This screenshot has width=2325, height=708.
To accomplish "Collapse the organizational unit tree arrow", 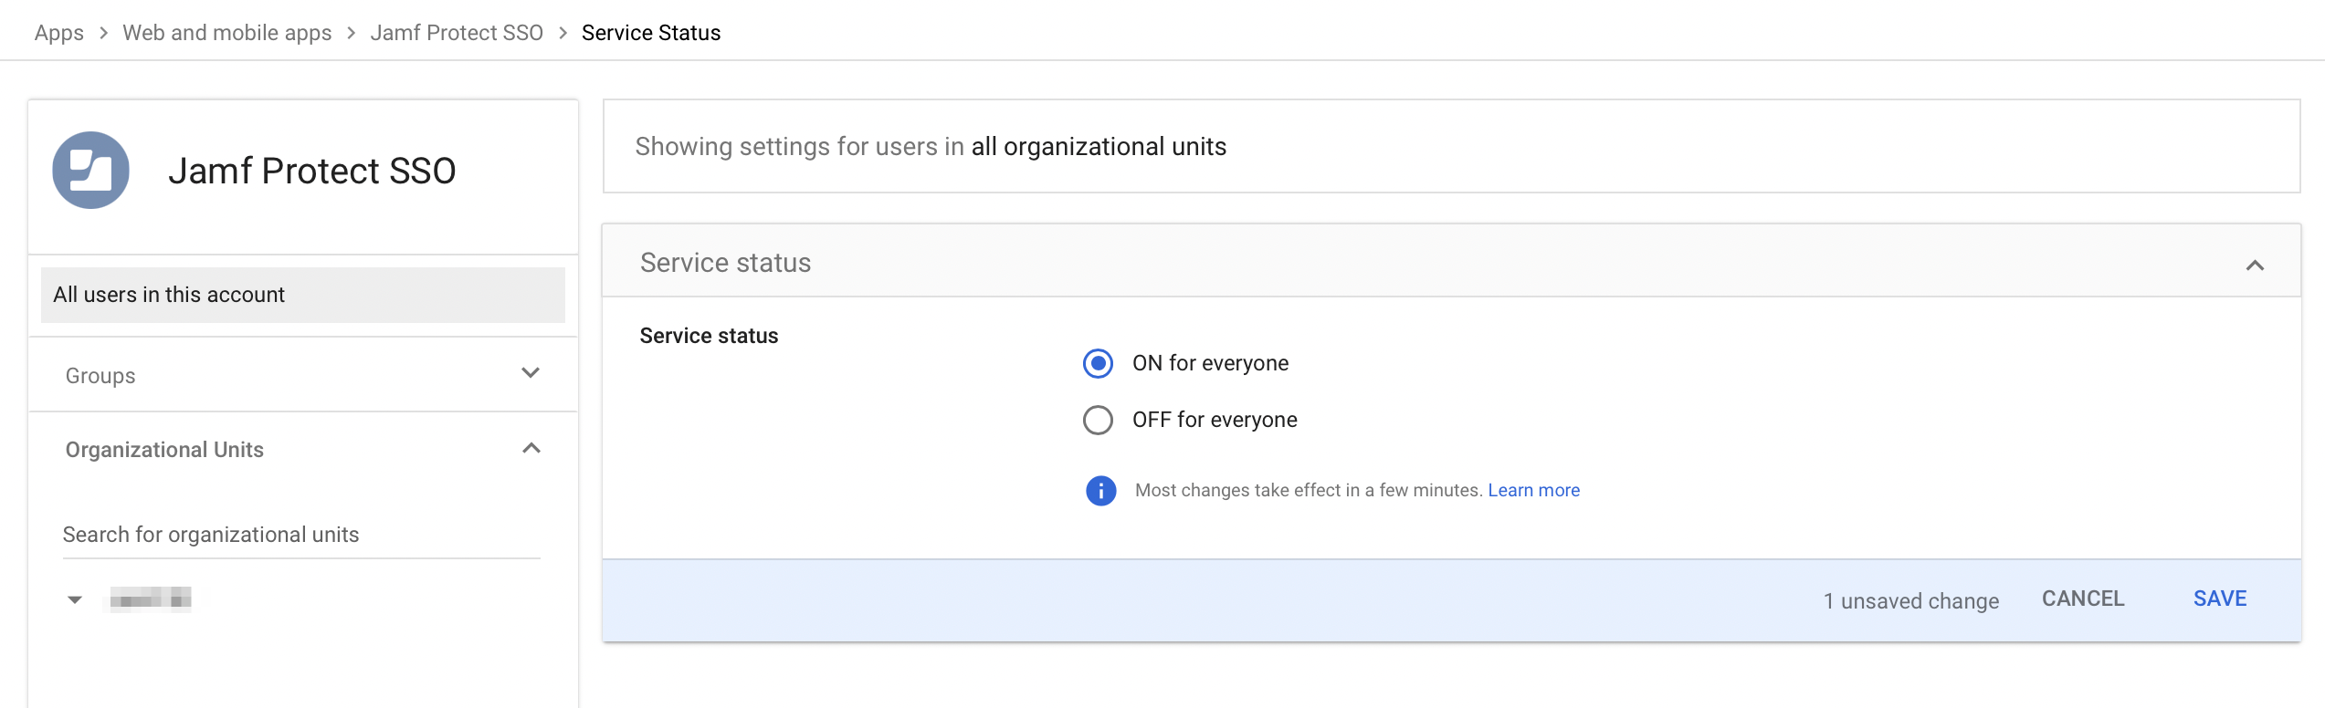I will 75,599.
